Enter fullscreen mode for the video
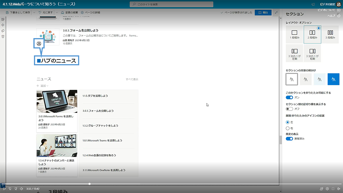 pyautogui.click(x=333, y=189)
